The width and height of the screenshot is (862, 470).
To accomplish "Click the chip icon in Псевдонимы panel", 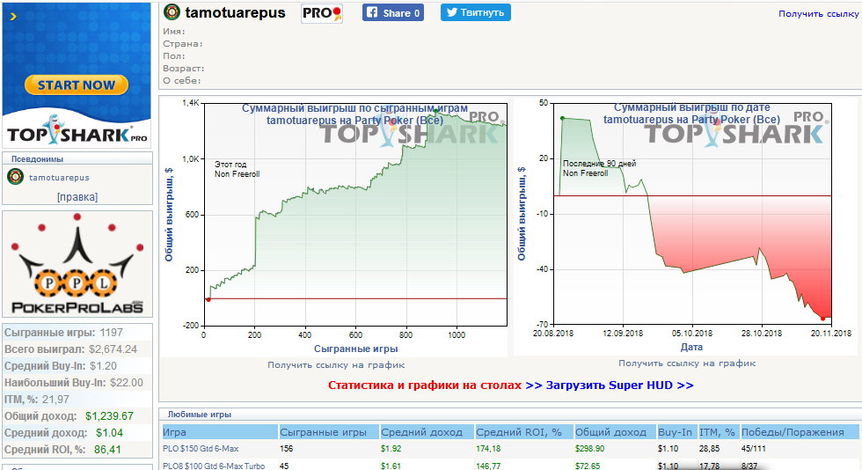I will [x=16, y=177].
